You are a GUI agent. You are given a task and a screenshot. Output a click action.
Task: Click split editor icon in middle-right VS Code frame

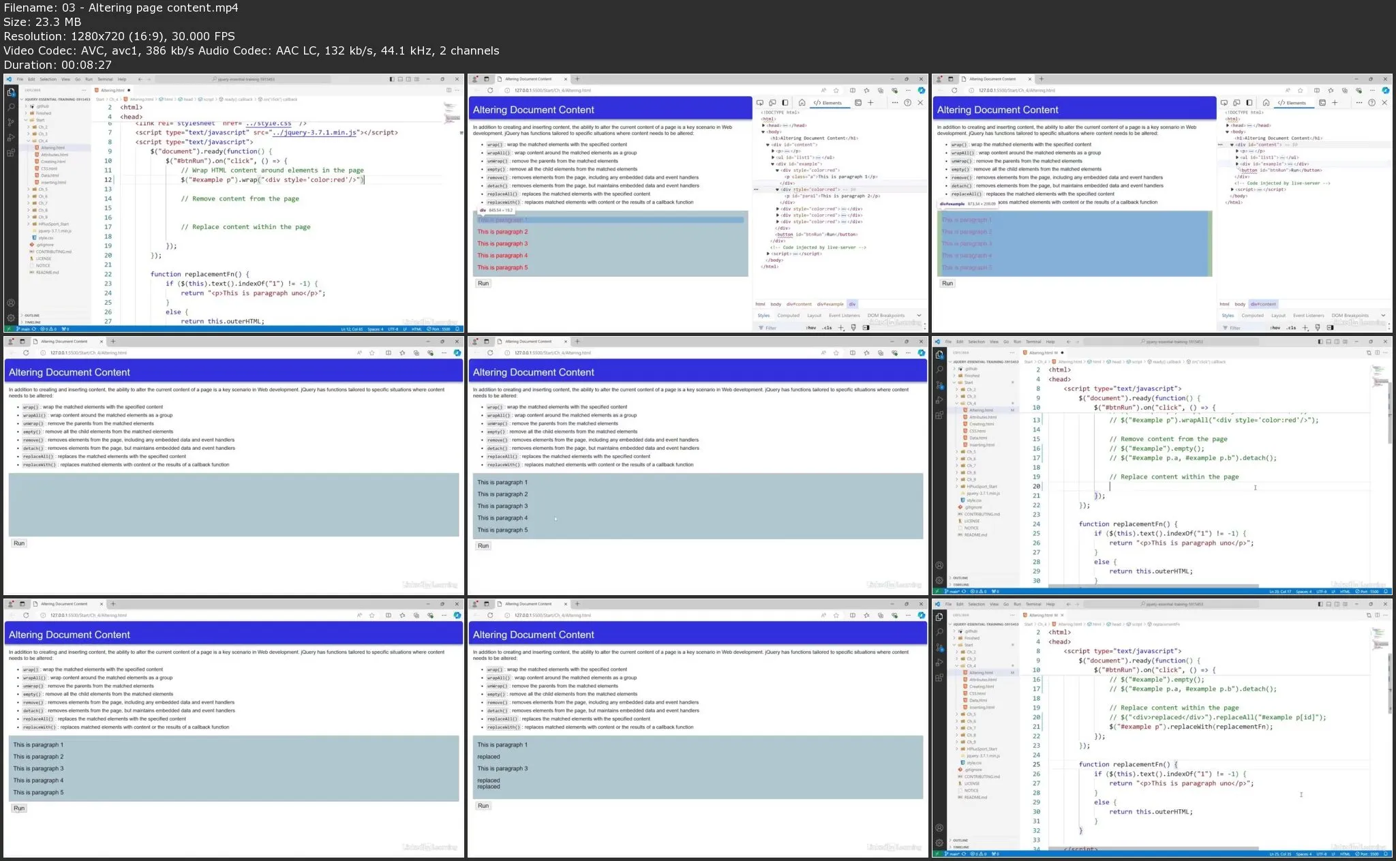point(1378,352)
